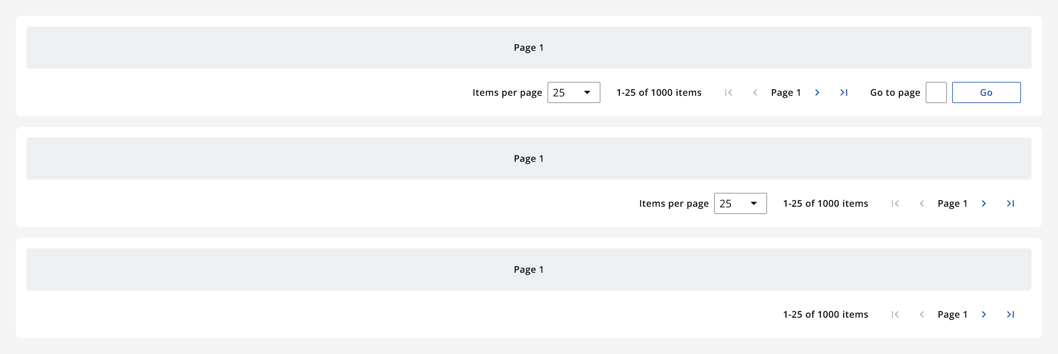Click the first page arrow in top pagination
Screen dimensions: 1058x354
tap(729, 92)
